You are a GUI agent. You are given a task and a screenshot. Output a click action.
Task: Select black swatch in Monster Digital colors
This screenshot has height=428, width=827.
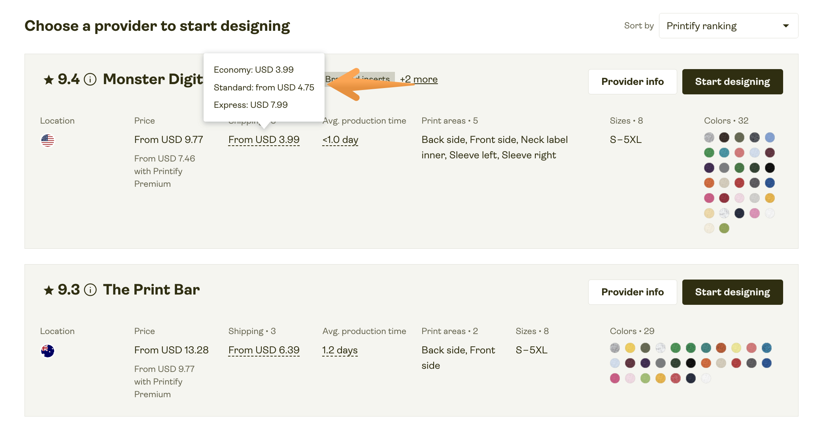click(x=769, y=168)
